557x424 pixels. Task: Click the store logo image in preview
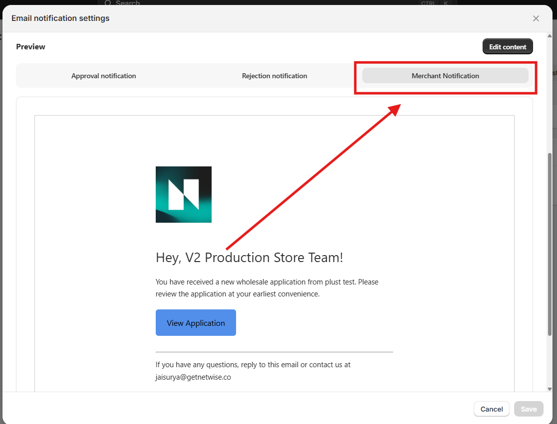click(x=184, y=195)
